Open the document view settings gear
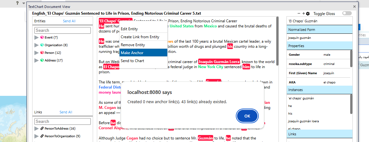 tap(308, 14)
